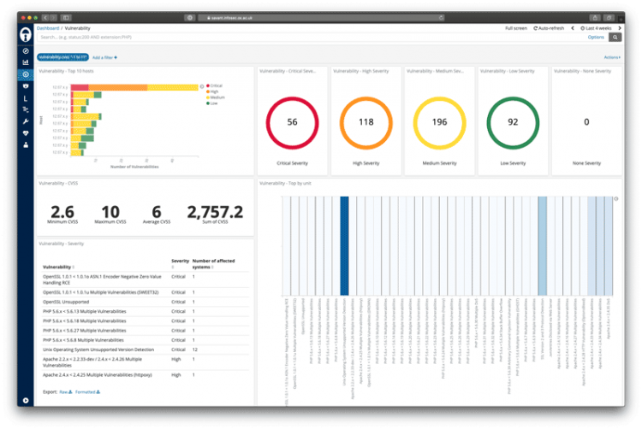This screenshot has width=642, height=429.
Task: Click the reload icon in address bar
Action: click(x=441, y=18)
